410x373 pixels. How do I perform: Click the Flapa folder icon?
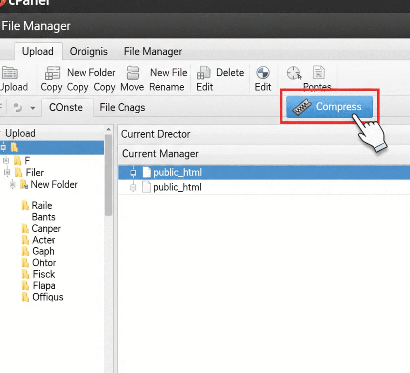coord(25,286)
